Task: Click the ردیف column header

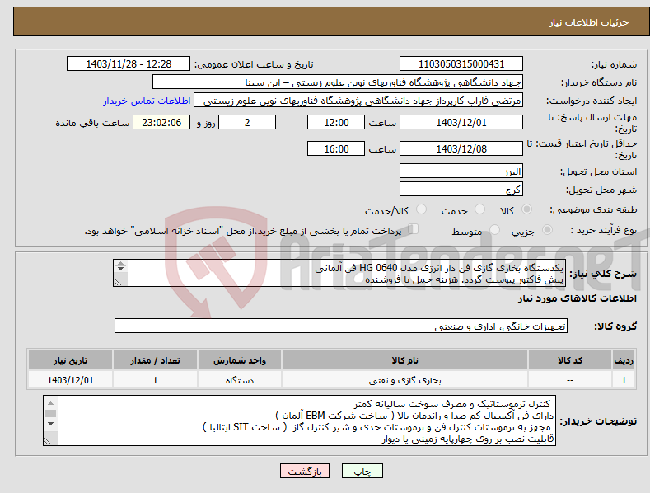Action: (x=624, y=360)
